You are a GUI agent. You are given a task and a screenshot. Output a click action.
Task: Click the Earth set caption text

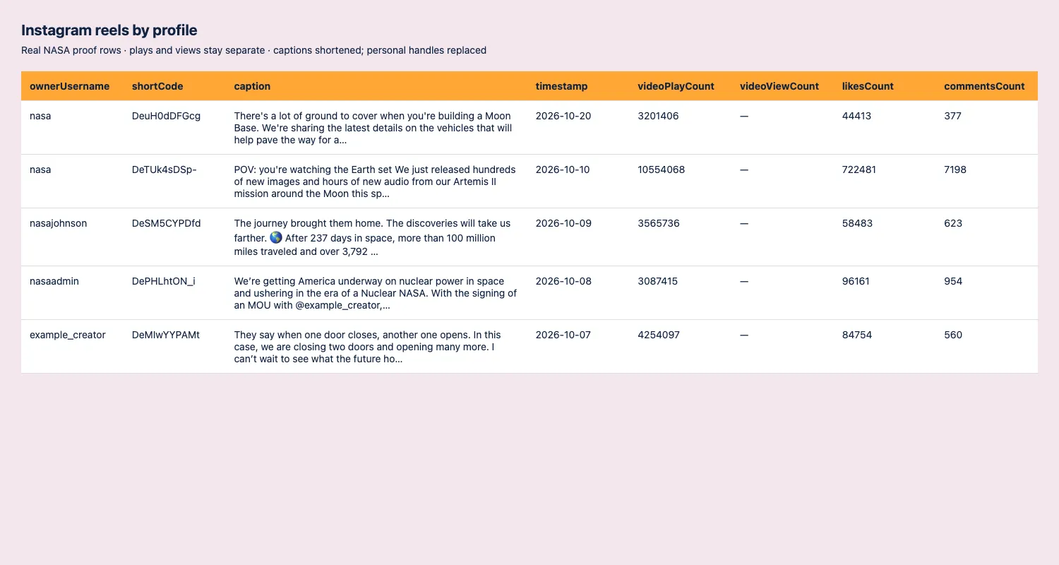click(376, 182)
